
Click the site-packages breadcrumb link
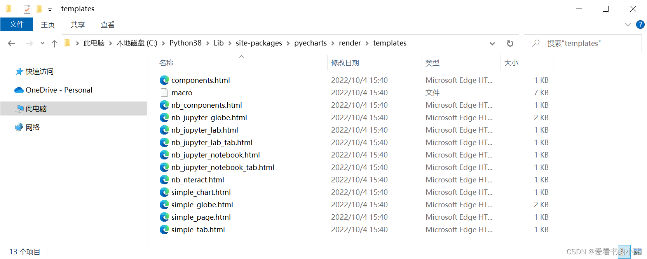pos(259,43)
